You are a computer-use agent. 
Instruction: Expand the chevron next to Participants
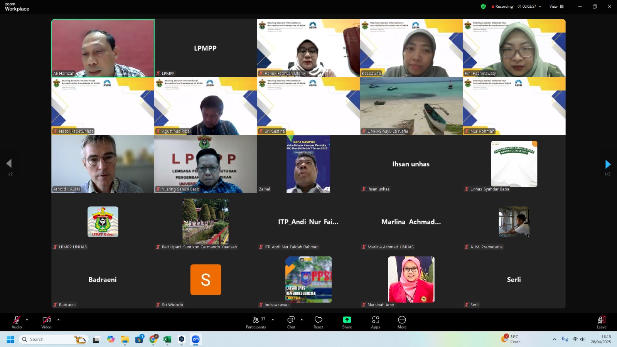[x=273, y=320]
